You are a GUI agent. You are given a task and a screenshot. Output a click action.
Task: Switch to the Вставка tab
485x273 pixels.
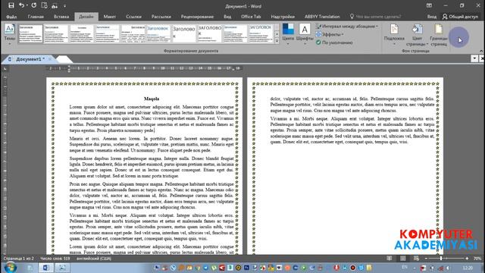pos(61,17)
